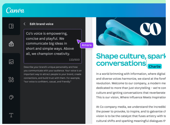Click the brand voice description help text
The width and height of the screenshot is (170, 125).
(x=52, y=75)
